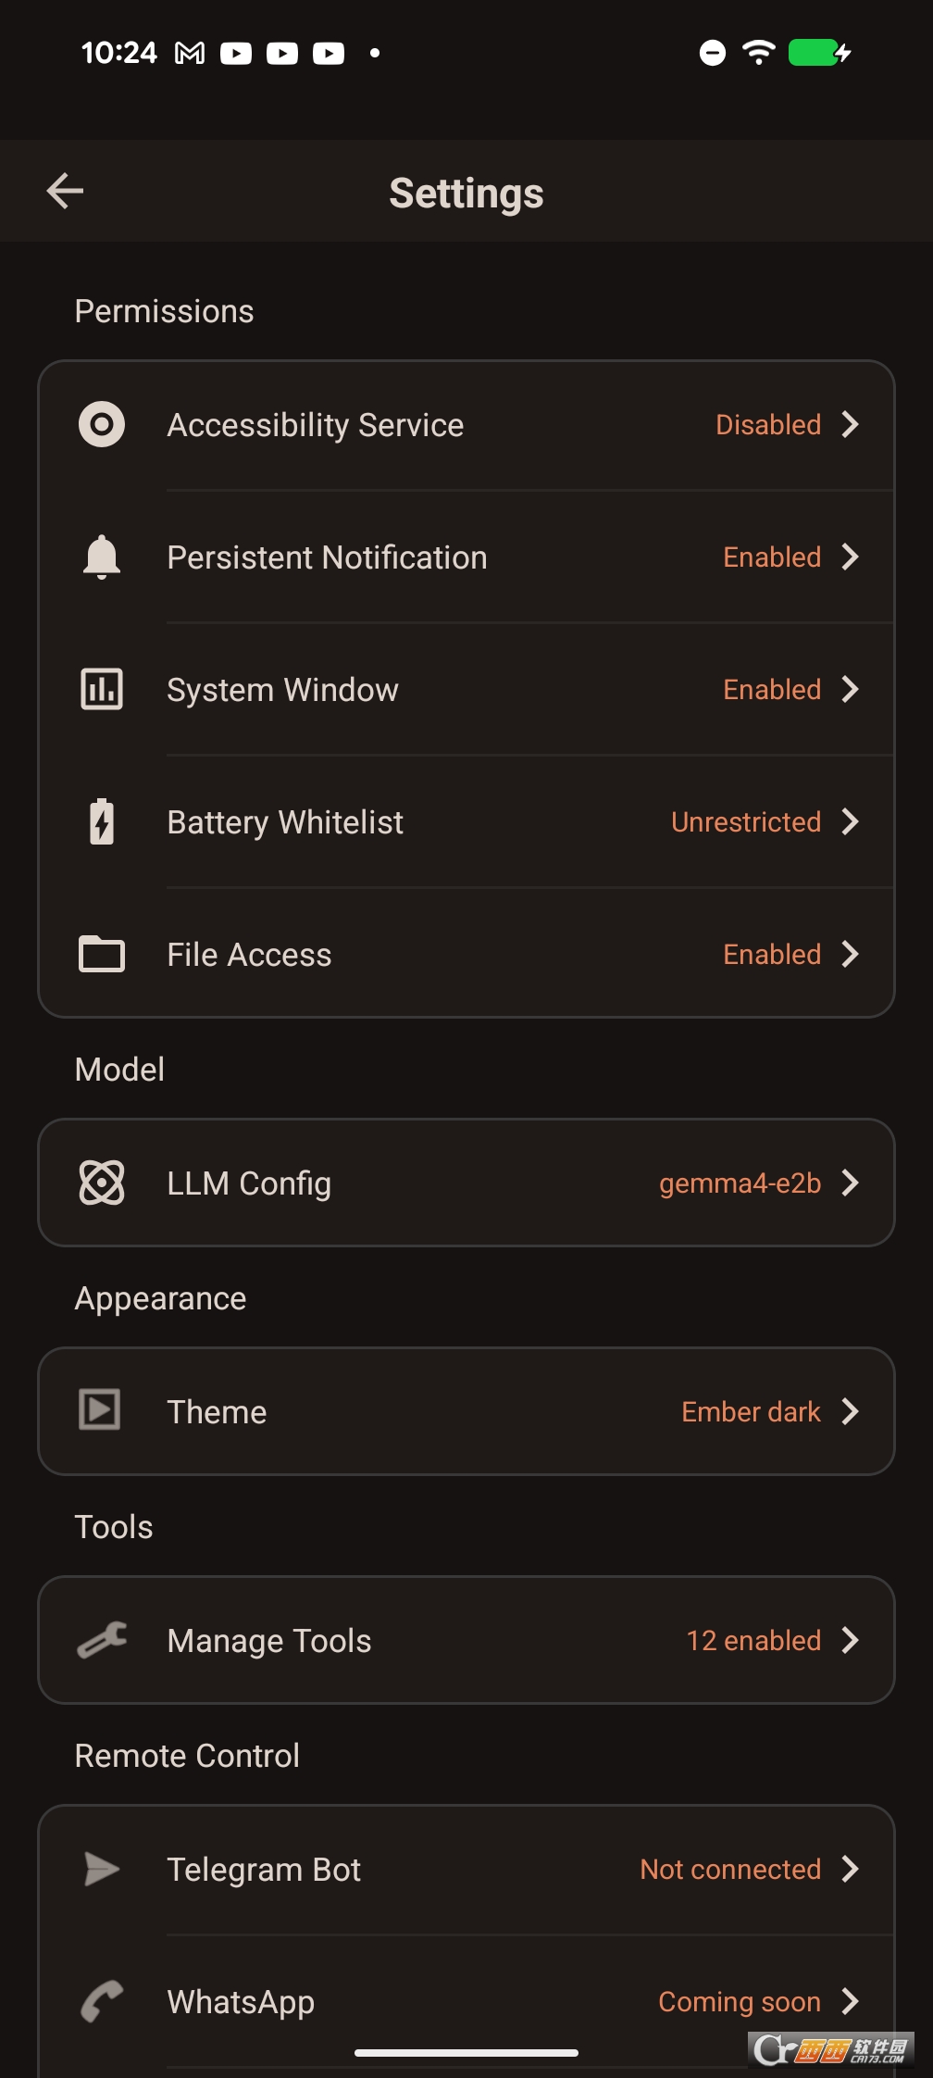
Task: Tap the LLM Config atom icon
Action: coord(102,1183)
